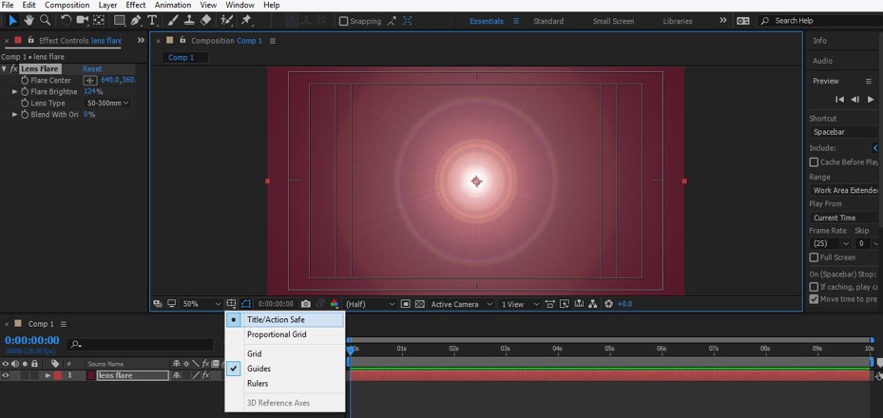Open the Lens Type 50-300mm dropdown

(x=108, y=104)
